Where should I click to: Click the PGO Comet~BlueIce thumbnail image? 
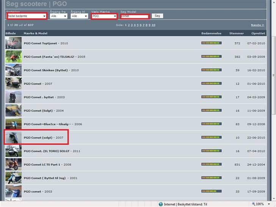click(x=13, y=124)
